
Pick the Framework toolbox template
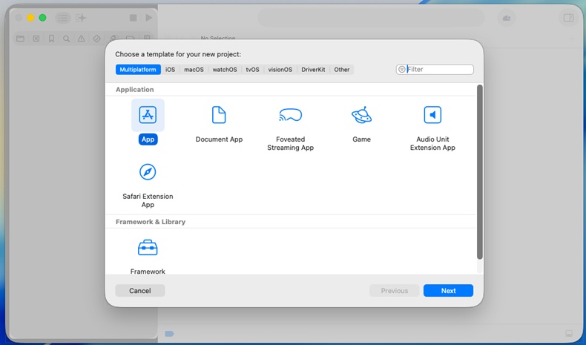coord(148,248)
